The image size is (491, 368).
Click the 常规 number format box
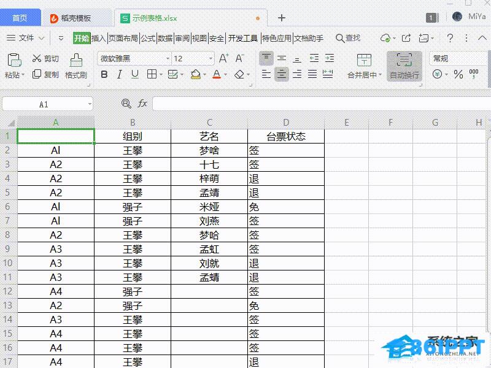[459, 58]
